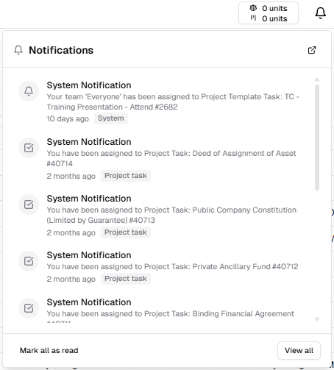Click Project task tag on #40714 notification
334x370 pixels.
coord(126,176)
